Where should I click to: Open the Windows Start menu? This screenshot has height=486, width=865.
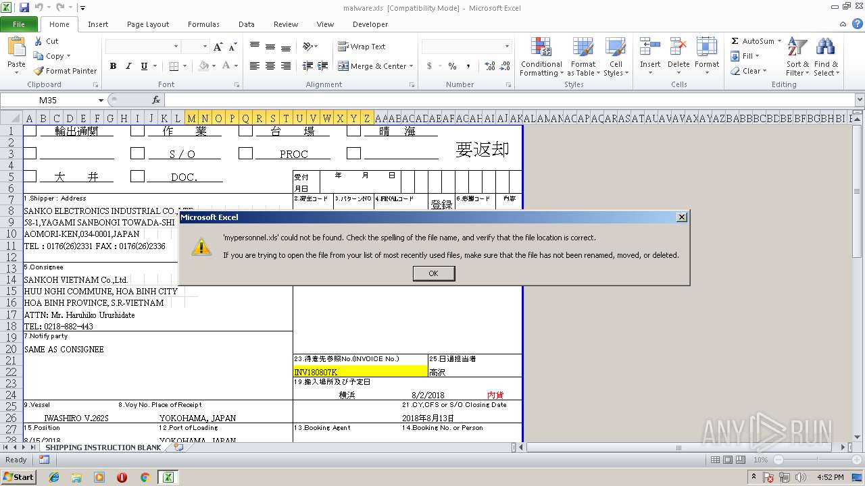19,477
